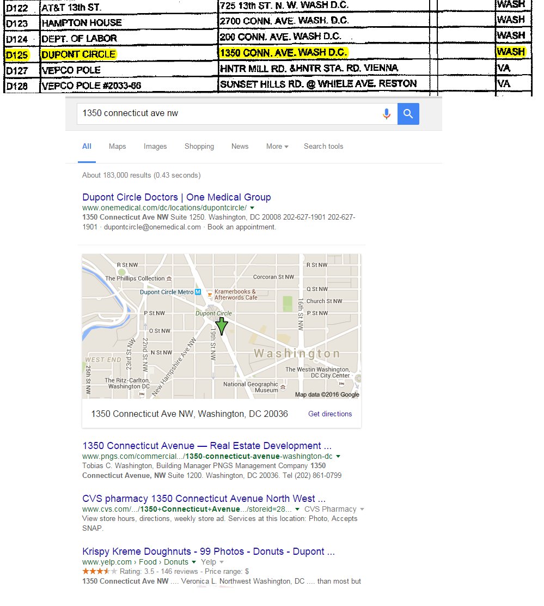This screenshot has width=544, height=606.
Task: Click Get directions link
Action: [x=330, y=414]
